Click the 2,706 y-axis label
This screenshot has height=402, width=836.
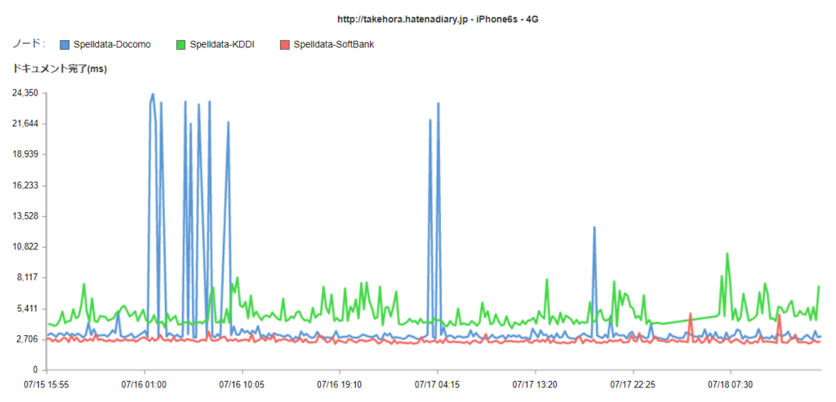(x=27, y=339)
